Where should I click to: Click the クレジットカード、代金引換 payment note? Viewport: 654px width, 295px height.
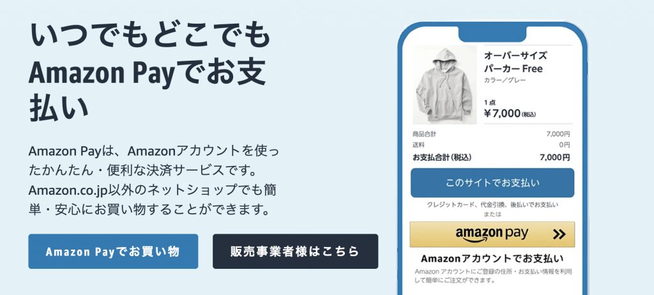[x=492, y=205]
